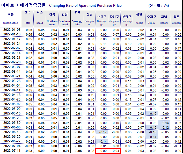Click the title 'Changing Rate of Apartment Purchase Price'
This screenshot has height=154, width=183.
pyautogui.click(x=85, y=6)
